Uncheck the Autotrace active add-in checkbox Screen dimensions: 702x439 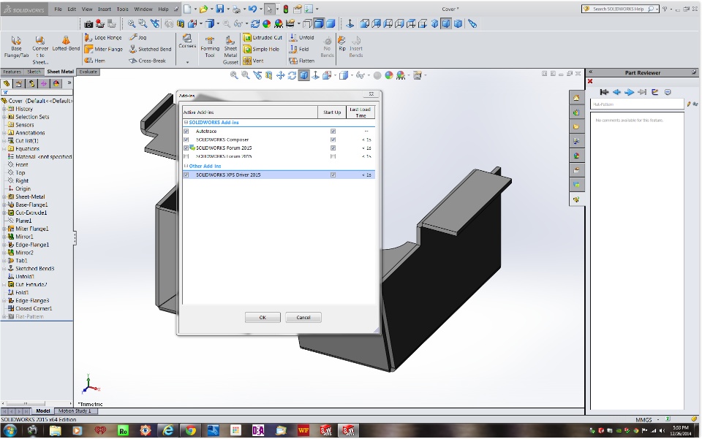tap(186, 131)
